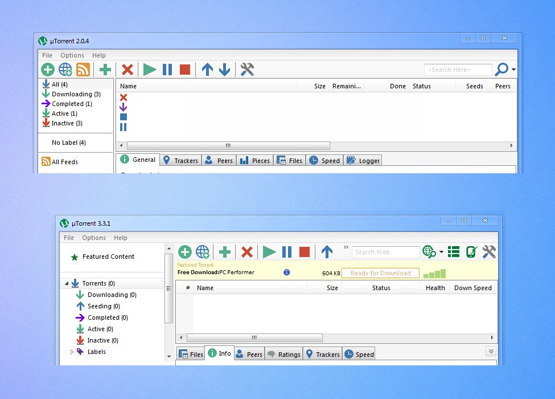Collapse the Torrents (0) tree in µTorrent 3.3.1

click(67, 283)
